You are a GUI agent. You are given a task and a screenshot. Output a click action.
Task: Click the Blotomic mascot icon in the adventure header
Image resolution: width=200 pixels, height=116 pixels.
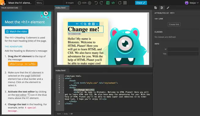tap(45, 15)
